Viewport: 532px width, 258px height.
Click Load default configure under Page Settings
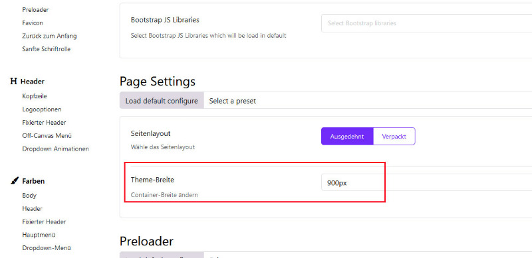[x=162, y=101]
